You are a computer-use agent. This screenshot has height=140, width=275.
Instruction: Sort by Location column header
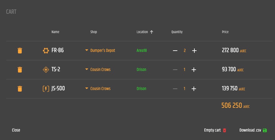(145, 32)
